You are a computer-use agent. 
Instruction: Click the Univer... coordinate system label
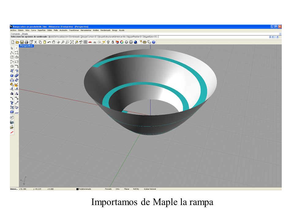[x=14, y=189]
